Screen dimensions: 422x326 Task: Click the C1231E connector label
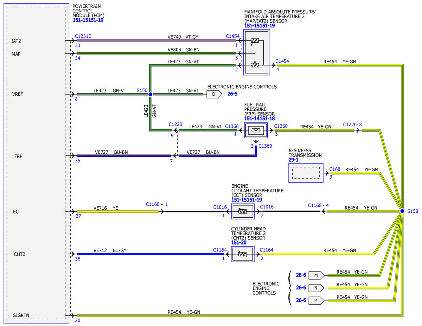84,36
